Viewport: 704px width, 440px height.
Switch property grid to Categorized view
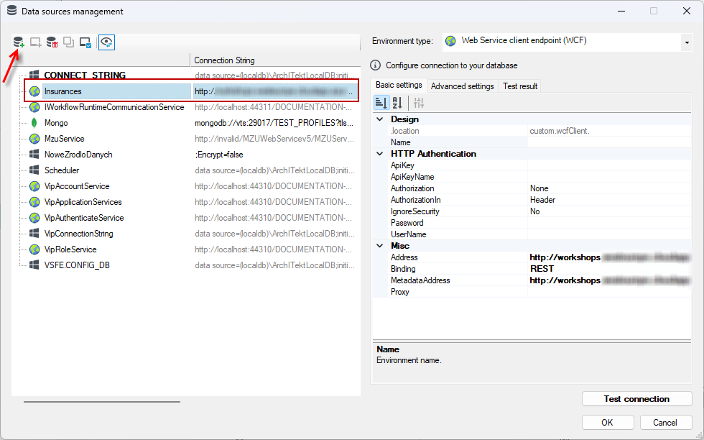[381, 103]
